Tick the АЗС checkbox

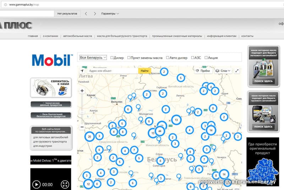(192, 58)
